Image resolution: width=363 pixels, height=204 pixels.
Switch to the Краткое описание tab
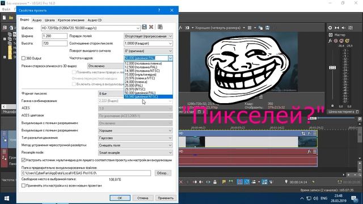pos(71,20)
